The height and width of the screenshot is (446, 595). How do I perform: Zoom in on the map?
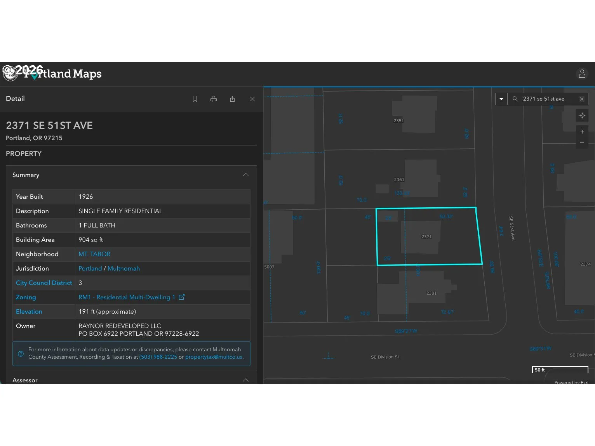click(x=582, y=132)
